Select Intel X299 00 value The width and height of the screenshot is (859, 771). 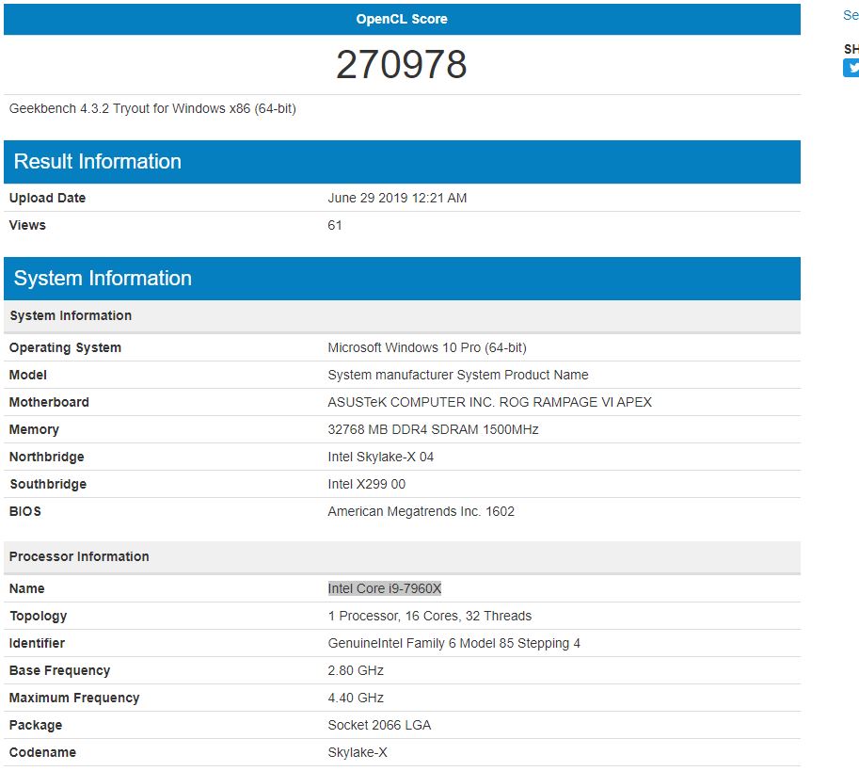point(367,485)
